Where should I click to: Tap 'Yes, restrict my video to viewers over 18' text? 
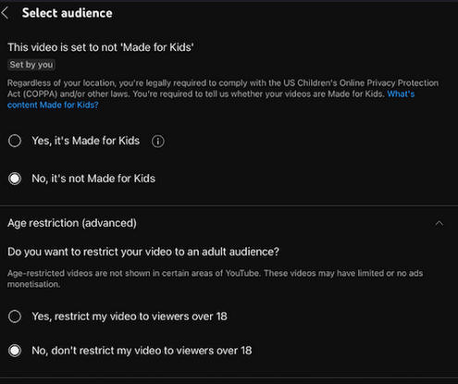pyautogui.click(x=130, y=316)
